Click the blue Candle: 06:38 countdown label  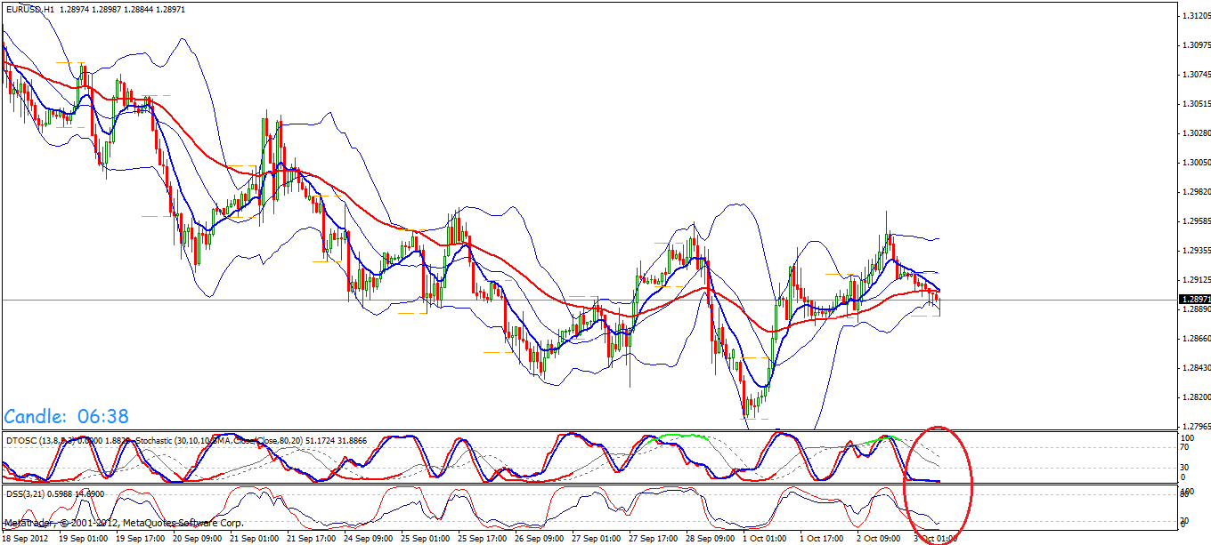(x=67, y=415)
